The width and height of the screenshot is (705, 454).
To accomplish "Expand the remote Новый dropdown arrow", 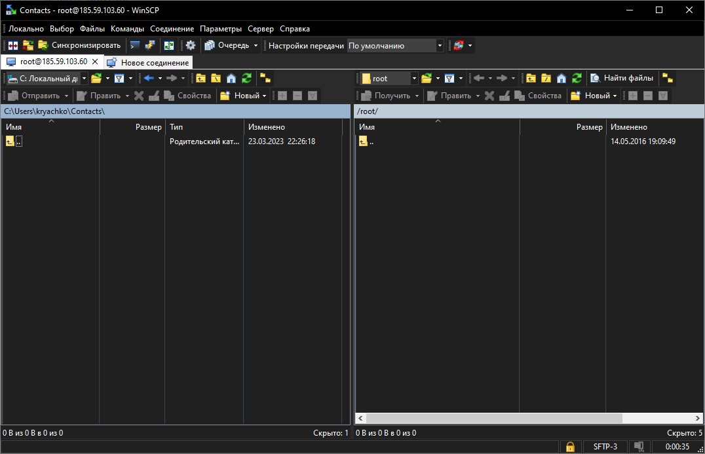I will [615, 96].
